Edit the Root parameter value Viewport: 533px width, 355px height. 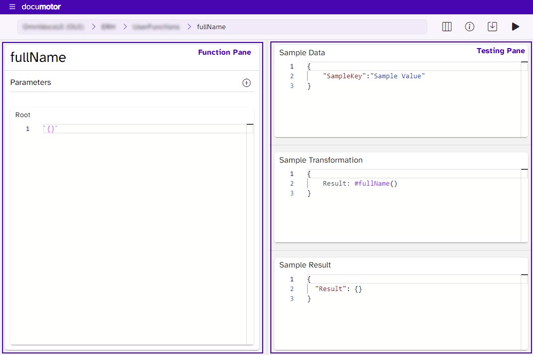[77, 129]
